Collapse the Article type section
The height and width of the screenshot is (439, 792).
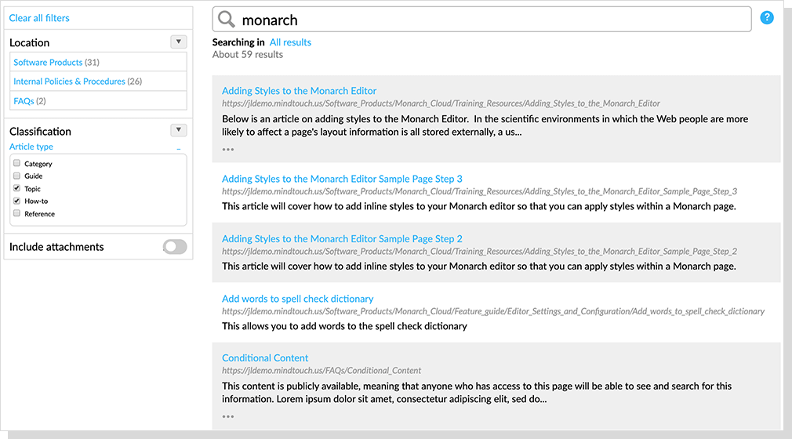point(179,147)
